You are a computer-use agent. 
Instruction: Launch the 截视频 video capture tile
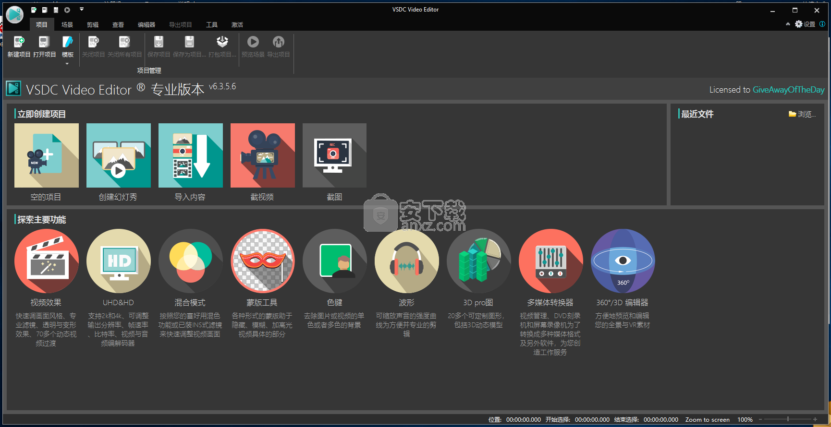coord(263,155)
